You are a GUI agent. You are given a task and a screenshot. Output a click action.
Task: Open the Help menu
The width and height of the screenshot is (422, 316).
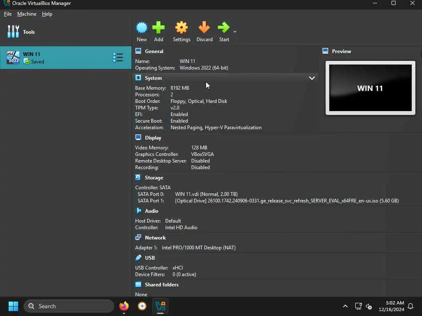click(47, 14)
